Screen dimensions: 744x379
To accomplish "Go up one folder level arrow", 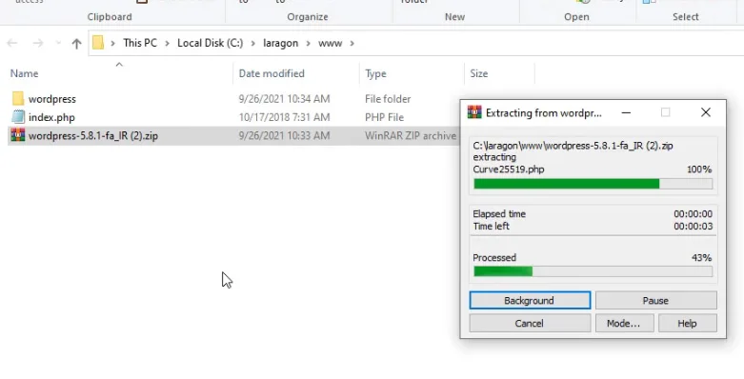I will click(x=76, y=43).
